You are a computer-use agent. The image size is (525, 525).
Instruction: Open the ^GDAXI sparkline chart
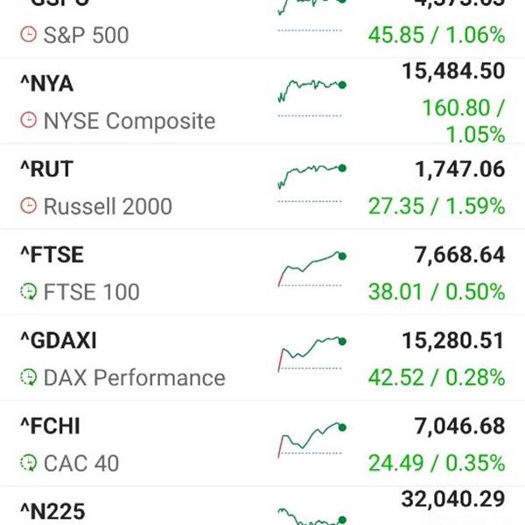(x=311, y=354)
